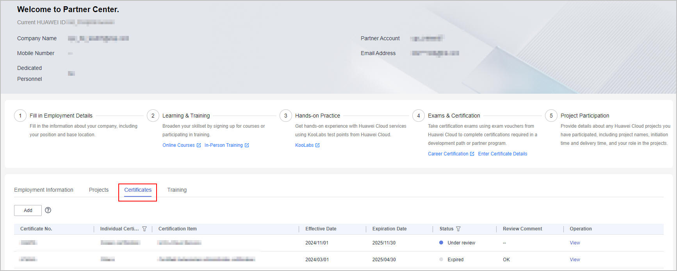Click the help question mark icon beside Add
The image size is (677, 271).
[x=48, y=210]
